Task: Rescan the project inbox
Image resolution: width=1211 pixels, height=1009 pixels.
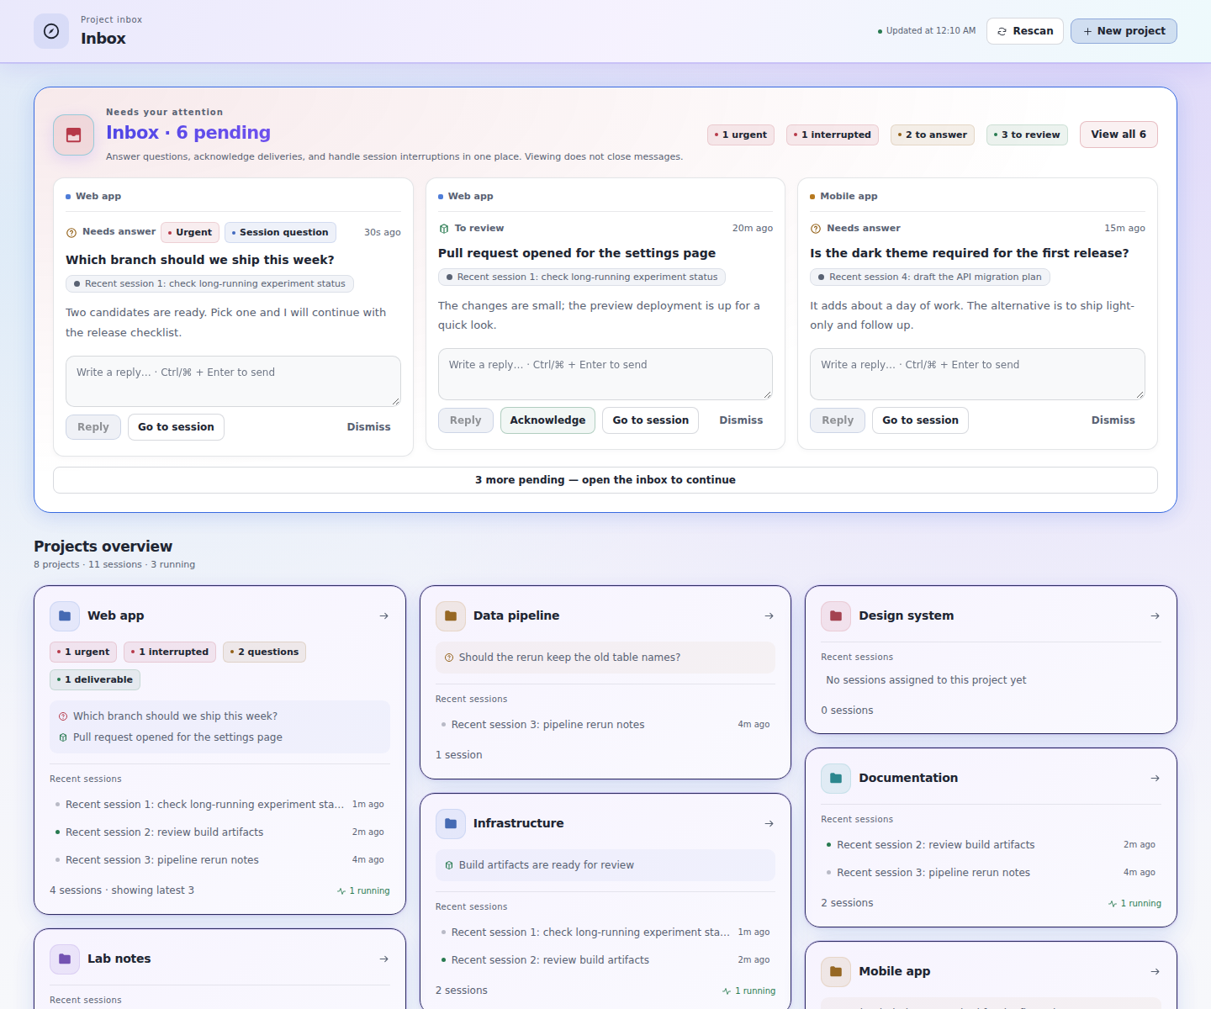Action: click(x=1025, y=31)
